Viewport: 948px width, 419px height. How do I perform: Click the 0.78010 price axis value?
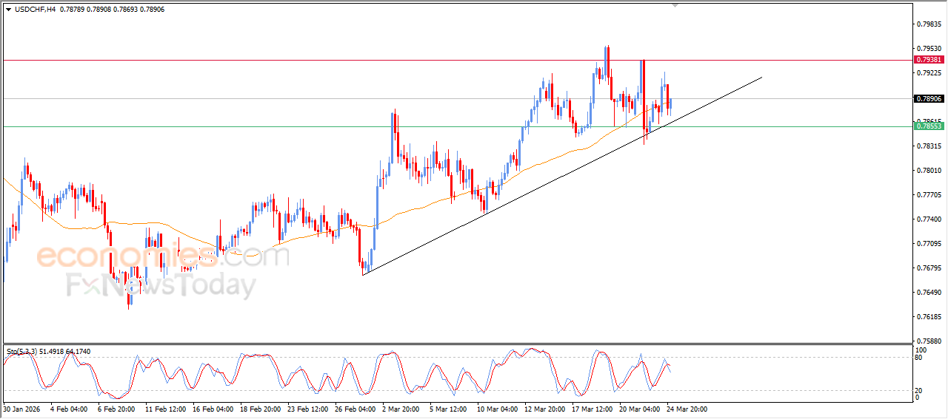coord(929,171)
